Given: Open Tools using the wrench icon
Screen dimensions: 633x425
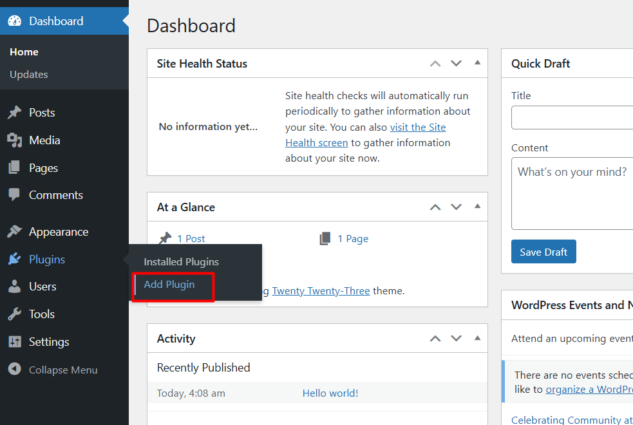Looking at the screenshot, I should [14, 314].
